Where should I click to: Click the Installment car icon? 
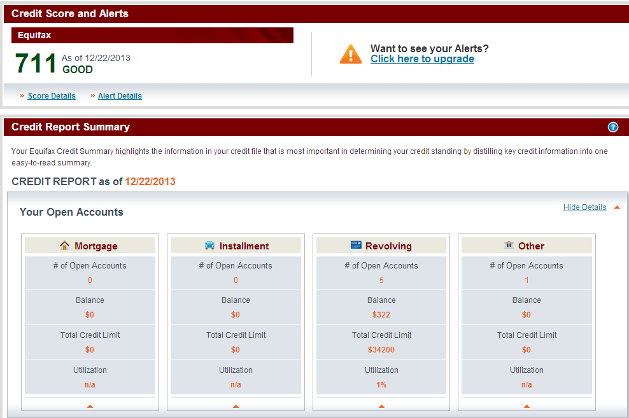(209, 246)
